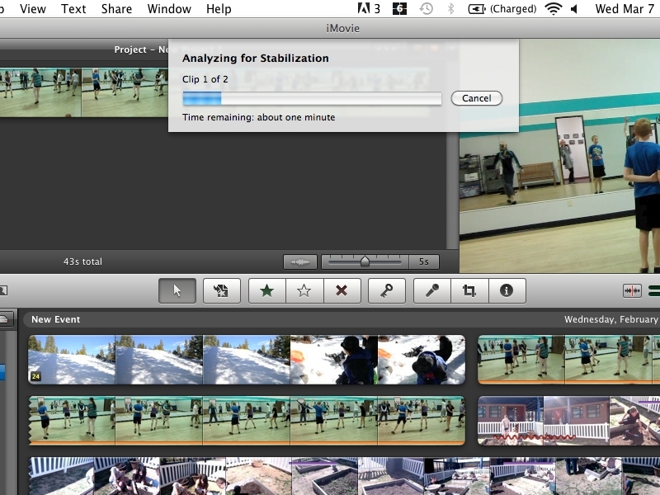Click the 5s frame duration label

tap(424, 262)
